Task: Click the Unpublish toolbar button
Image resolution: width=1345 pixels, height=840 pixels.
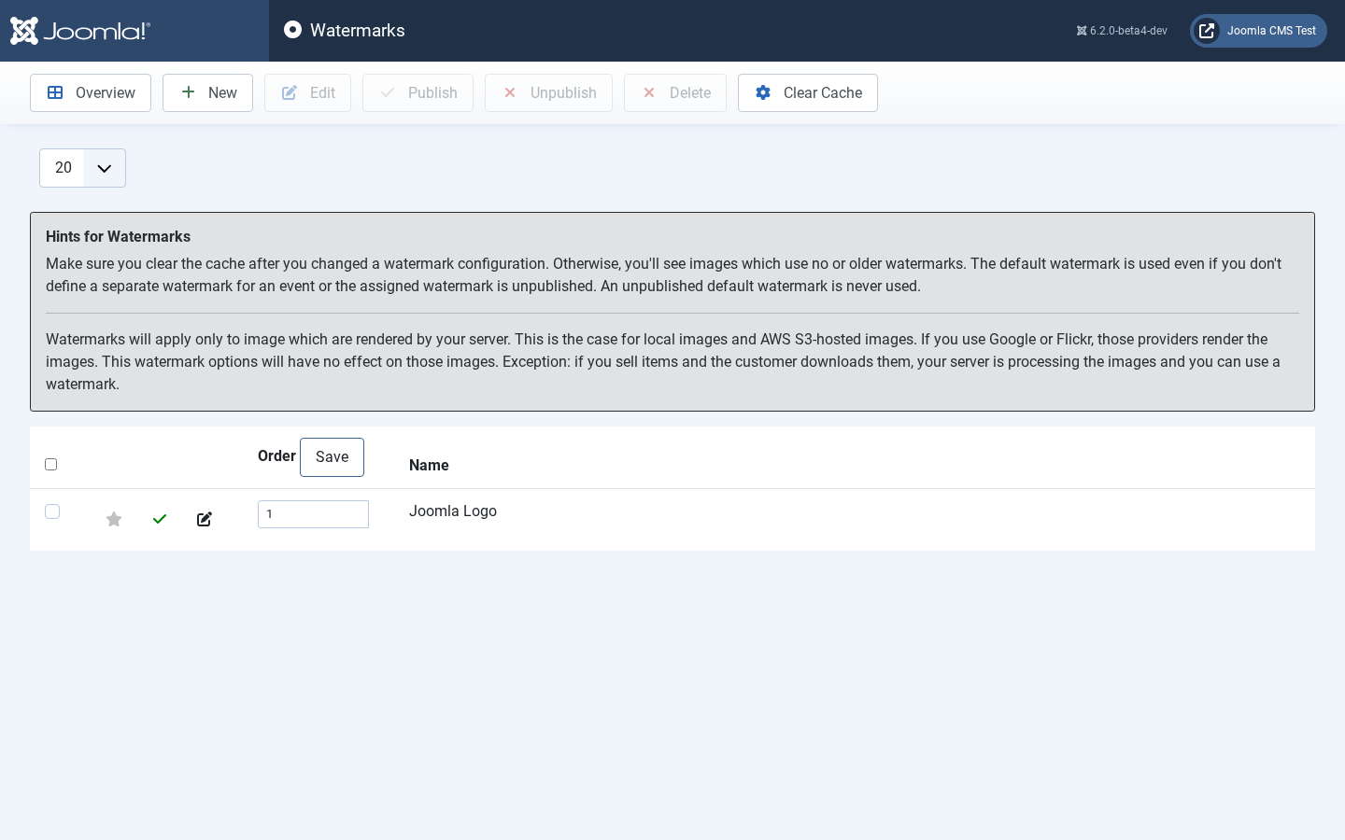Action: 548,93
